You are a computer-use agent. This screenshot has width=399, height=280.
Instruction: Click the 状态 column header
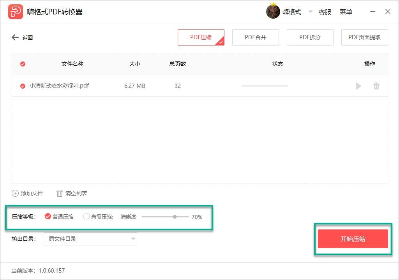coord(277,64)
